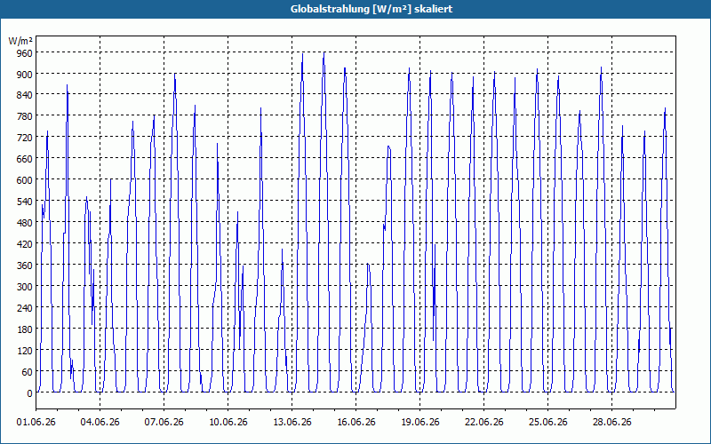Click the W/m² axis unit label
The width and height of the screenshot is (711, 444).
pos(20,41)
